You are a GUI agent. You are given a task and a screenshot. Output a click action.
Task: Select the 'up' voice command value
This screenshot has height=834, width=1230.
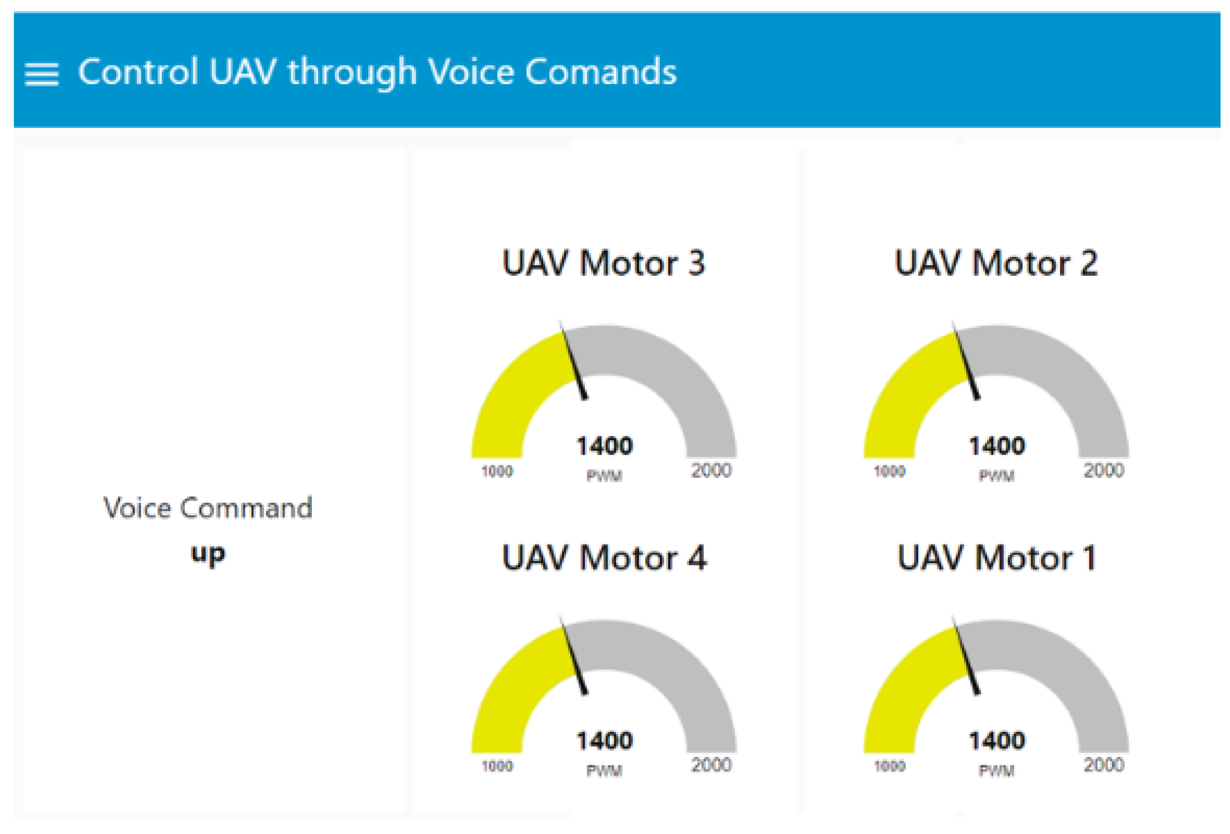click(x=207, y=554)
